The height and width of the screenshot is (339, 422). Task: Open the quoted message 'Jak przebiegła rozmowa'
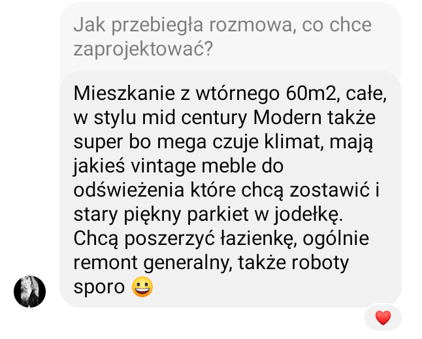(231, 37)
